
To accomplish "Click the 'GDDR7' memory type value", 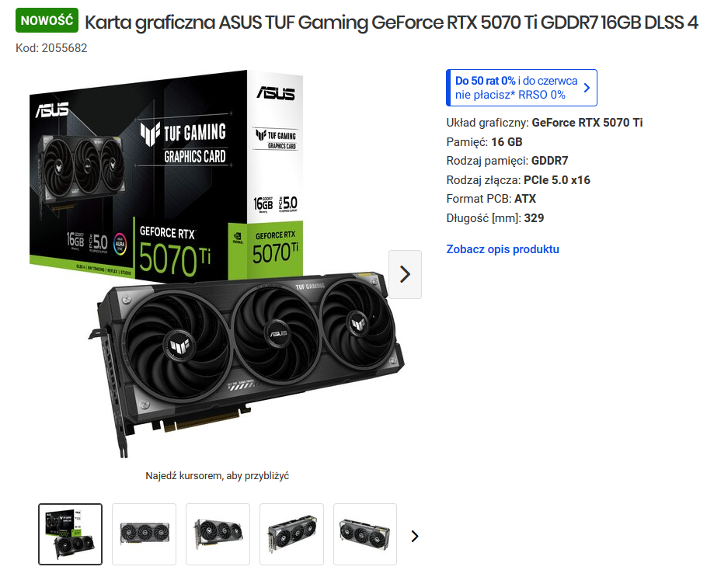I will 549,161.
